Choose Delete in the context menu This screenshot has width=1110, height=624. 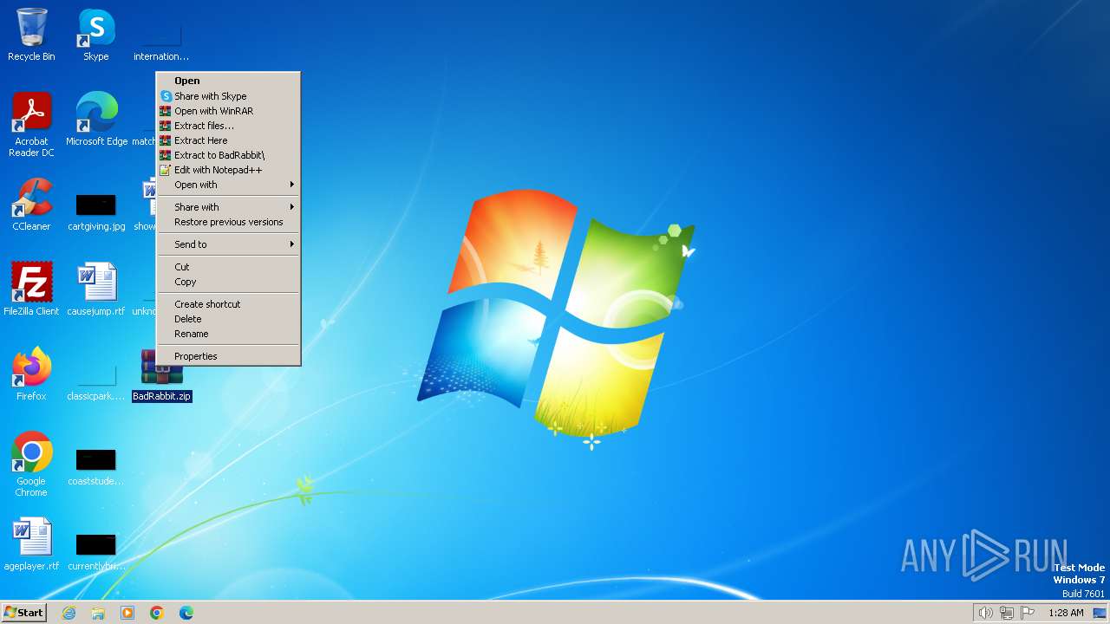[228, 319]
